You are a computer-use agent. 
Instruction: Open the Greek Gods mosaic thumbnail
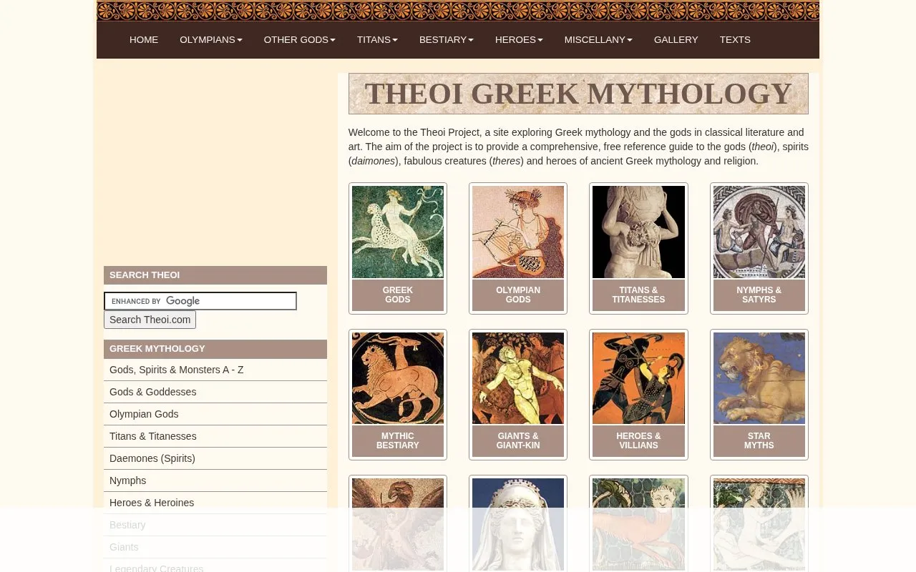coord(398,232)
